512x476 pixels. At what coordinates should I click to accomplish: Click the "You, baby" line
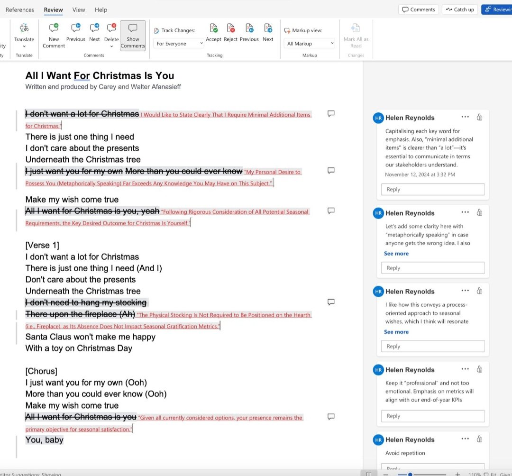pos(45,440)
